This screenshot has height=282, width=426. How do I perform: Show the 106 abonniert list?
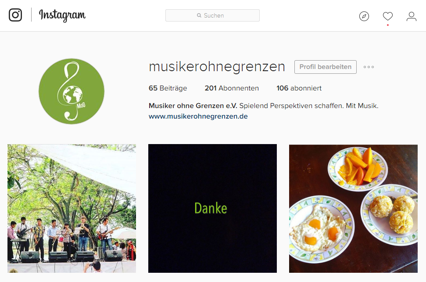(x=299, y=88)
